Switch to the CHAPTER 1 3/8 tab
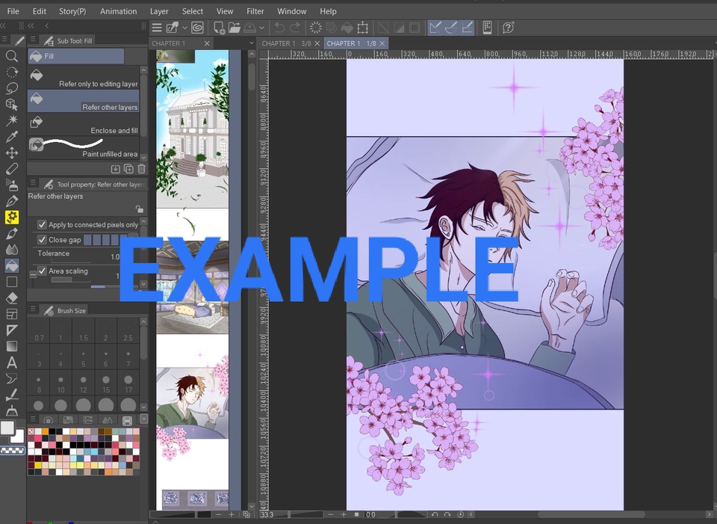717x524 pixels. pos(286,43)
